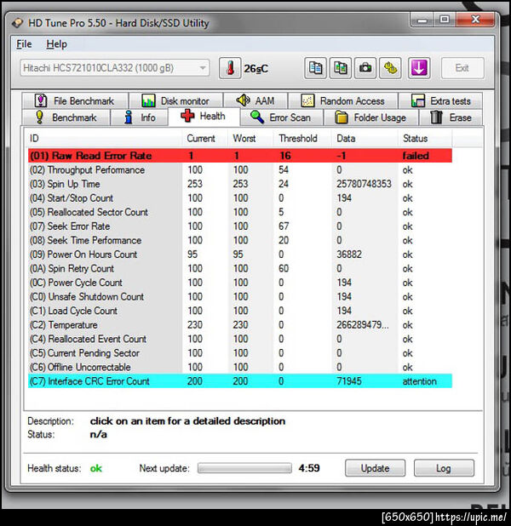Click the Current column header
511x526 pixels.
tap(204, 139)
